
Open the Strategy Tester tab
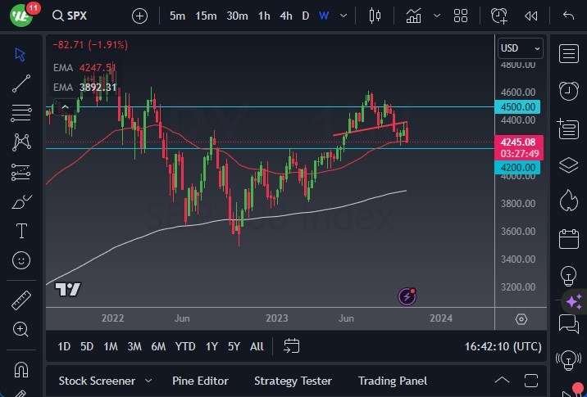pyautogui.click(x=293, y=381)
